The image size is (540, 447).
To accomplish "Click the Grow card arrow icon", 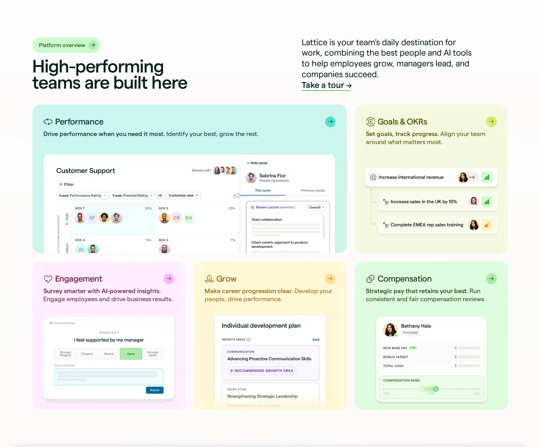I will [330, 279].
